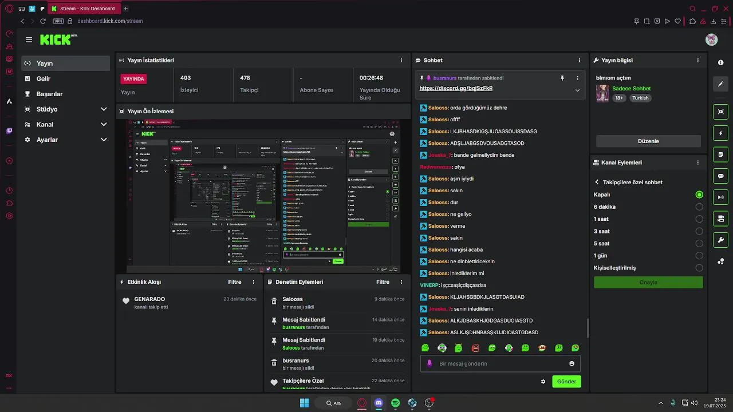Toggle VPN badge in address bar
The width and height of the screenshot is (733, 412).
58,21
